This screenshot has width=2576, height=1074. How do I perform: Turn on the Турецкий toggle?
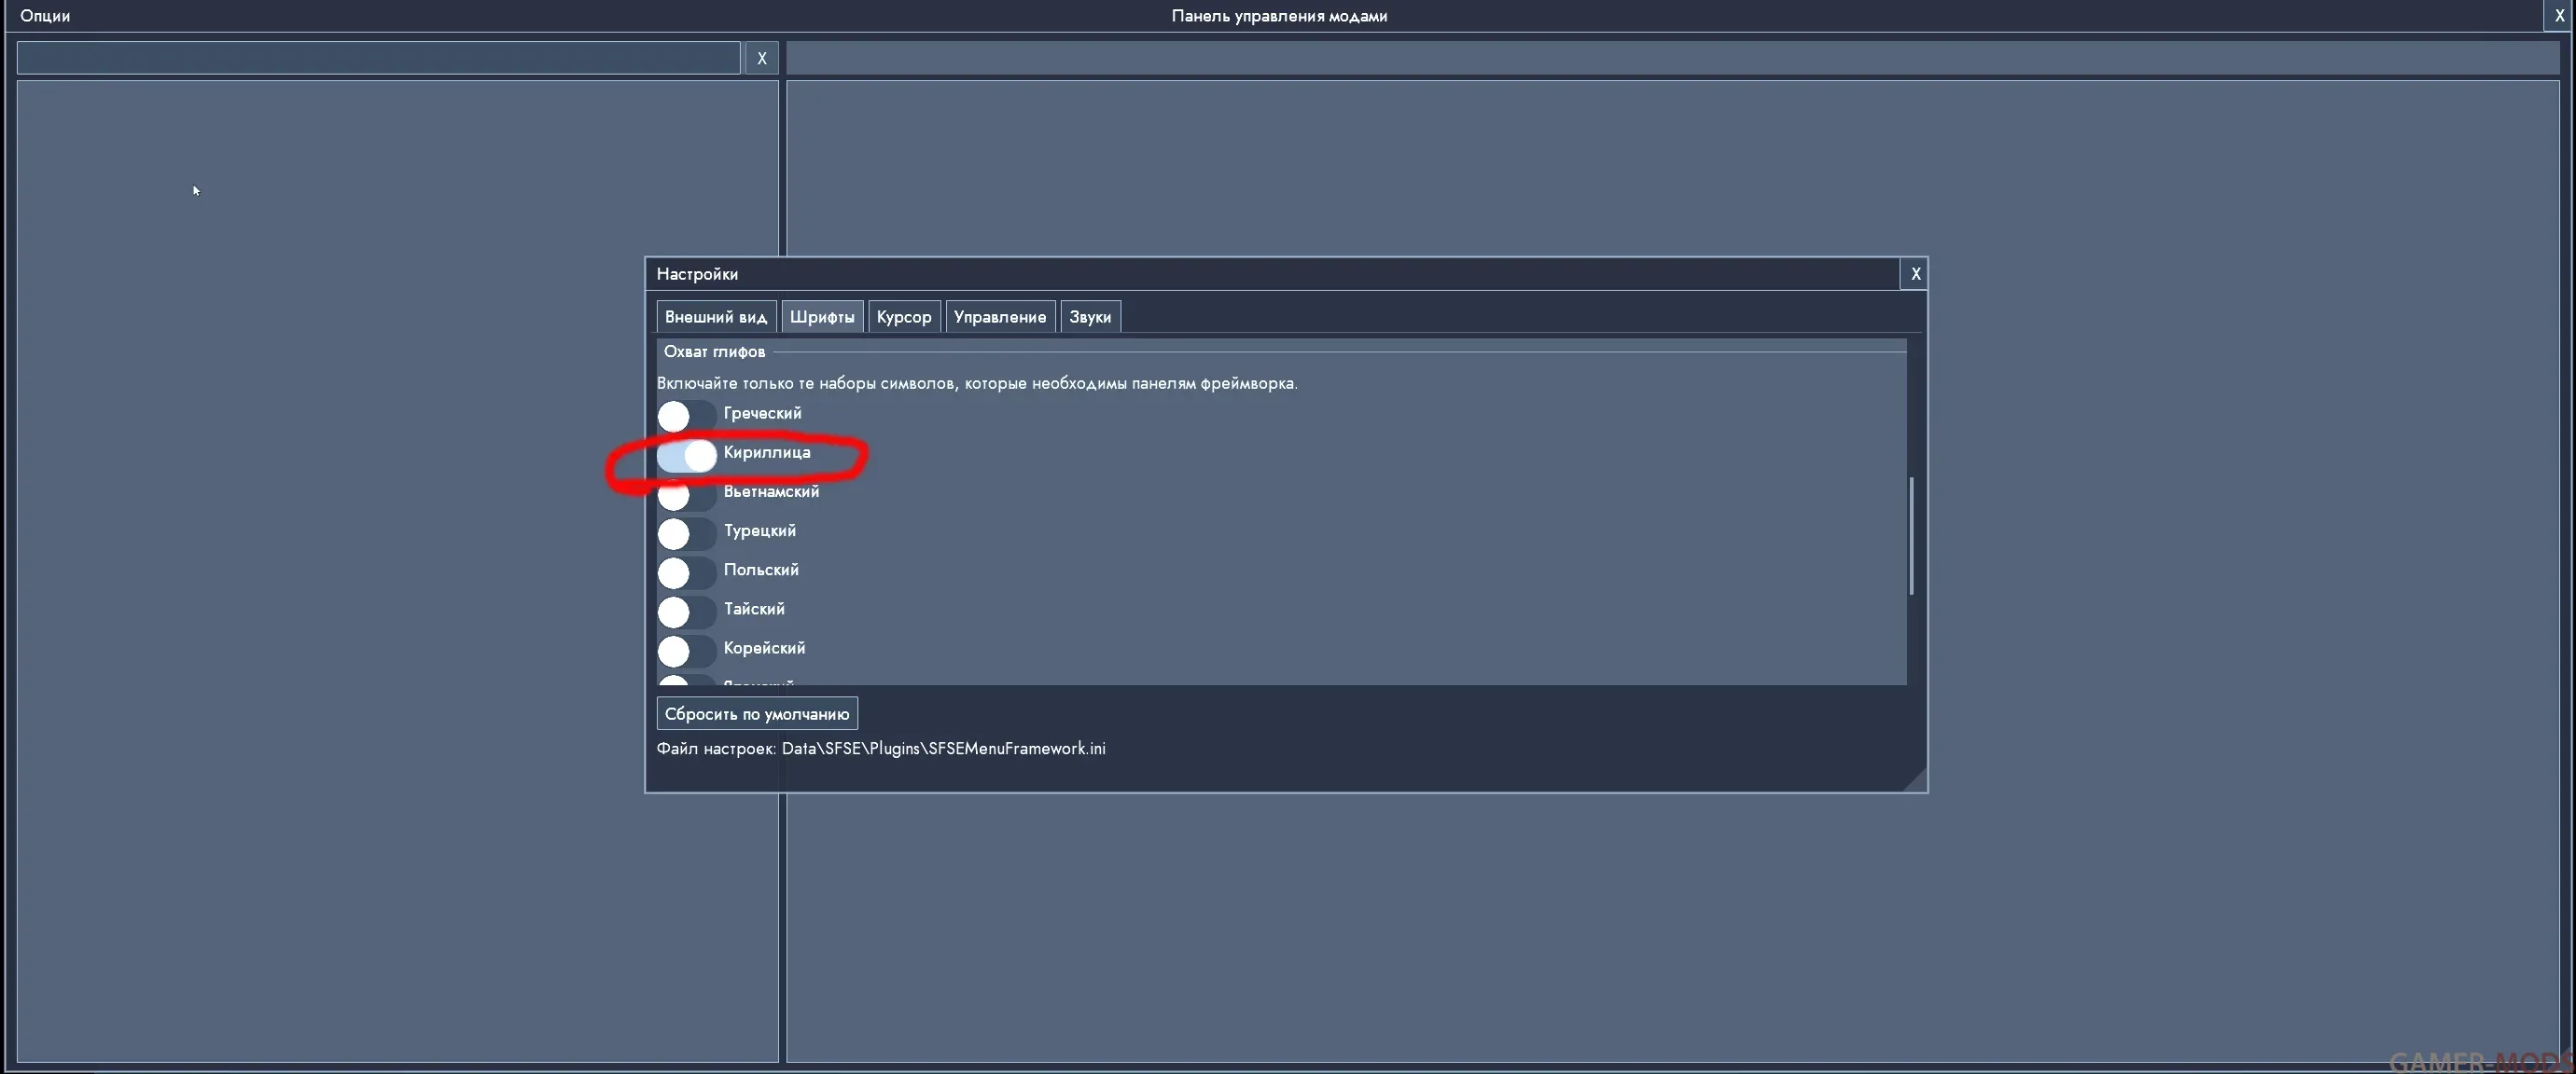[x=686, y=532]
